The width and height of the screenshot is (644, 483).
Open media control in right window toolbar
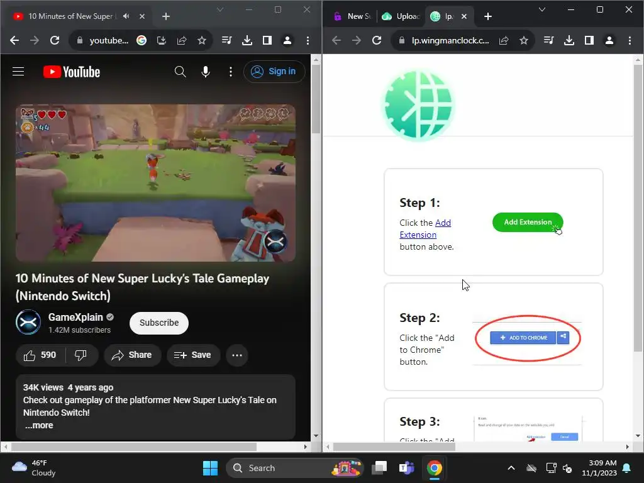tap(548, 40)
